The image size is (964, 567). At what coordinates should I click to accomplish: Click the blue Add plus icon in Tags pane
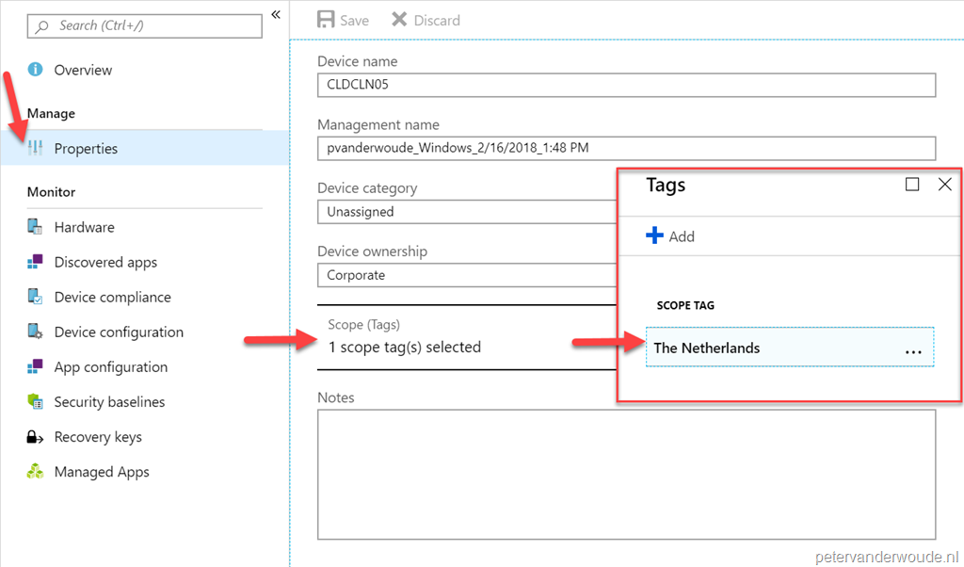pos(657,235)
